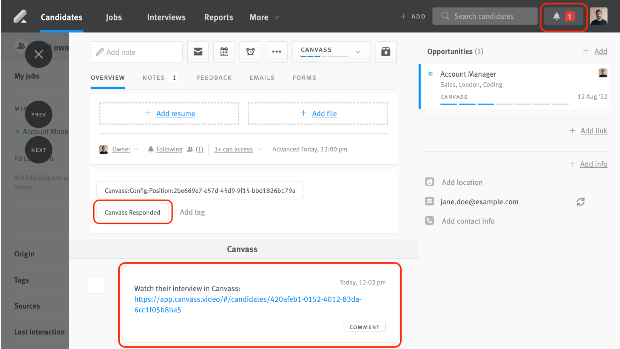This screenshot has height=349, width=620.
Task: Click the alarm clock snooze icon
Action: click(x=250, y=52)
